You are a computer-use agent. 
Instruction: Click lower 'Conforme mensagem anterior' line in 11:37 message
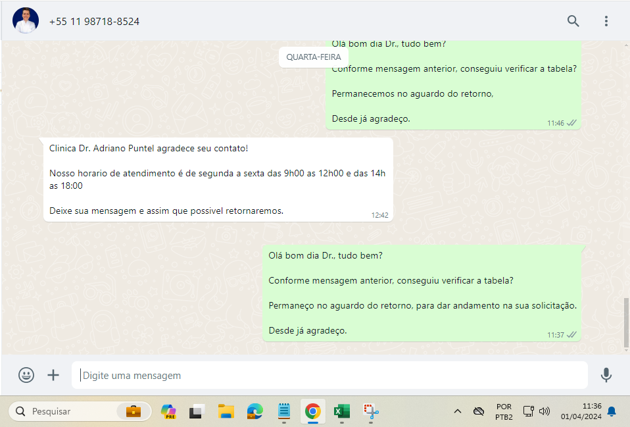click(x=391, y=281)
